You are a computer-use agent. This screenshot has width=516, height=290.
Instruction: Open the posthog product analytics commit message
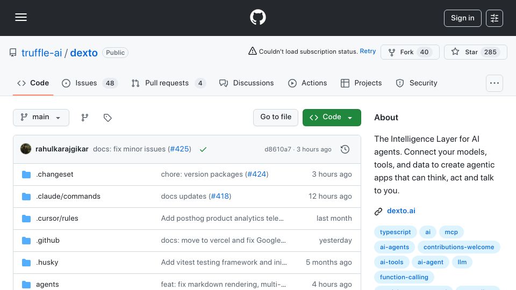pyautogui.click(x=222, y=219)
